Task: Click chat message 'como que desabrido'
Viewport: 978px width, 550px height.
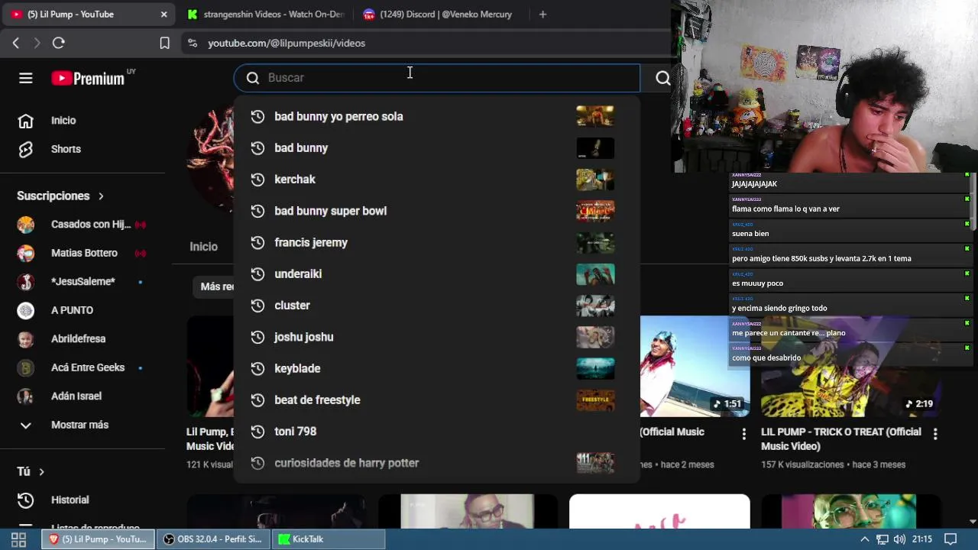Action: pos(766,358)
